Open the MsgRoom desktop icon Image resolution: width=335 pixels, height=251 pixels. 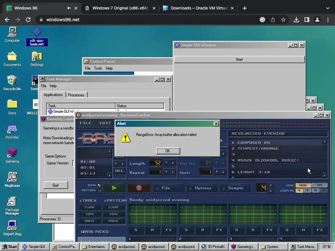click(x=12, y=180)
